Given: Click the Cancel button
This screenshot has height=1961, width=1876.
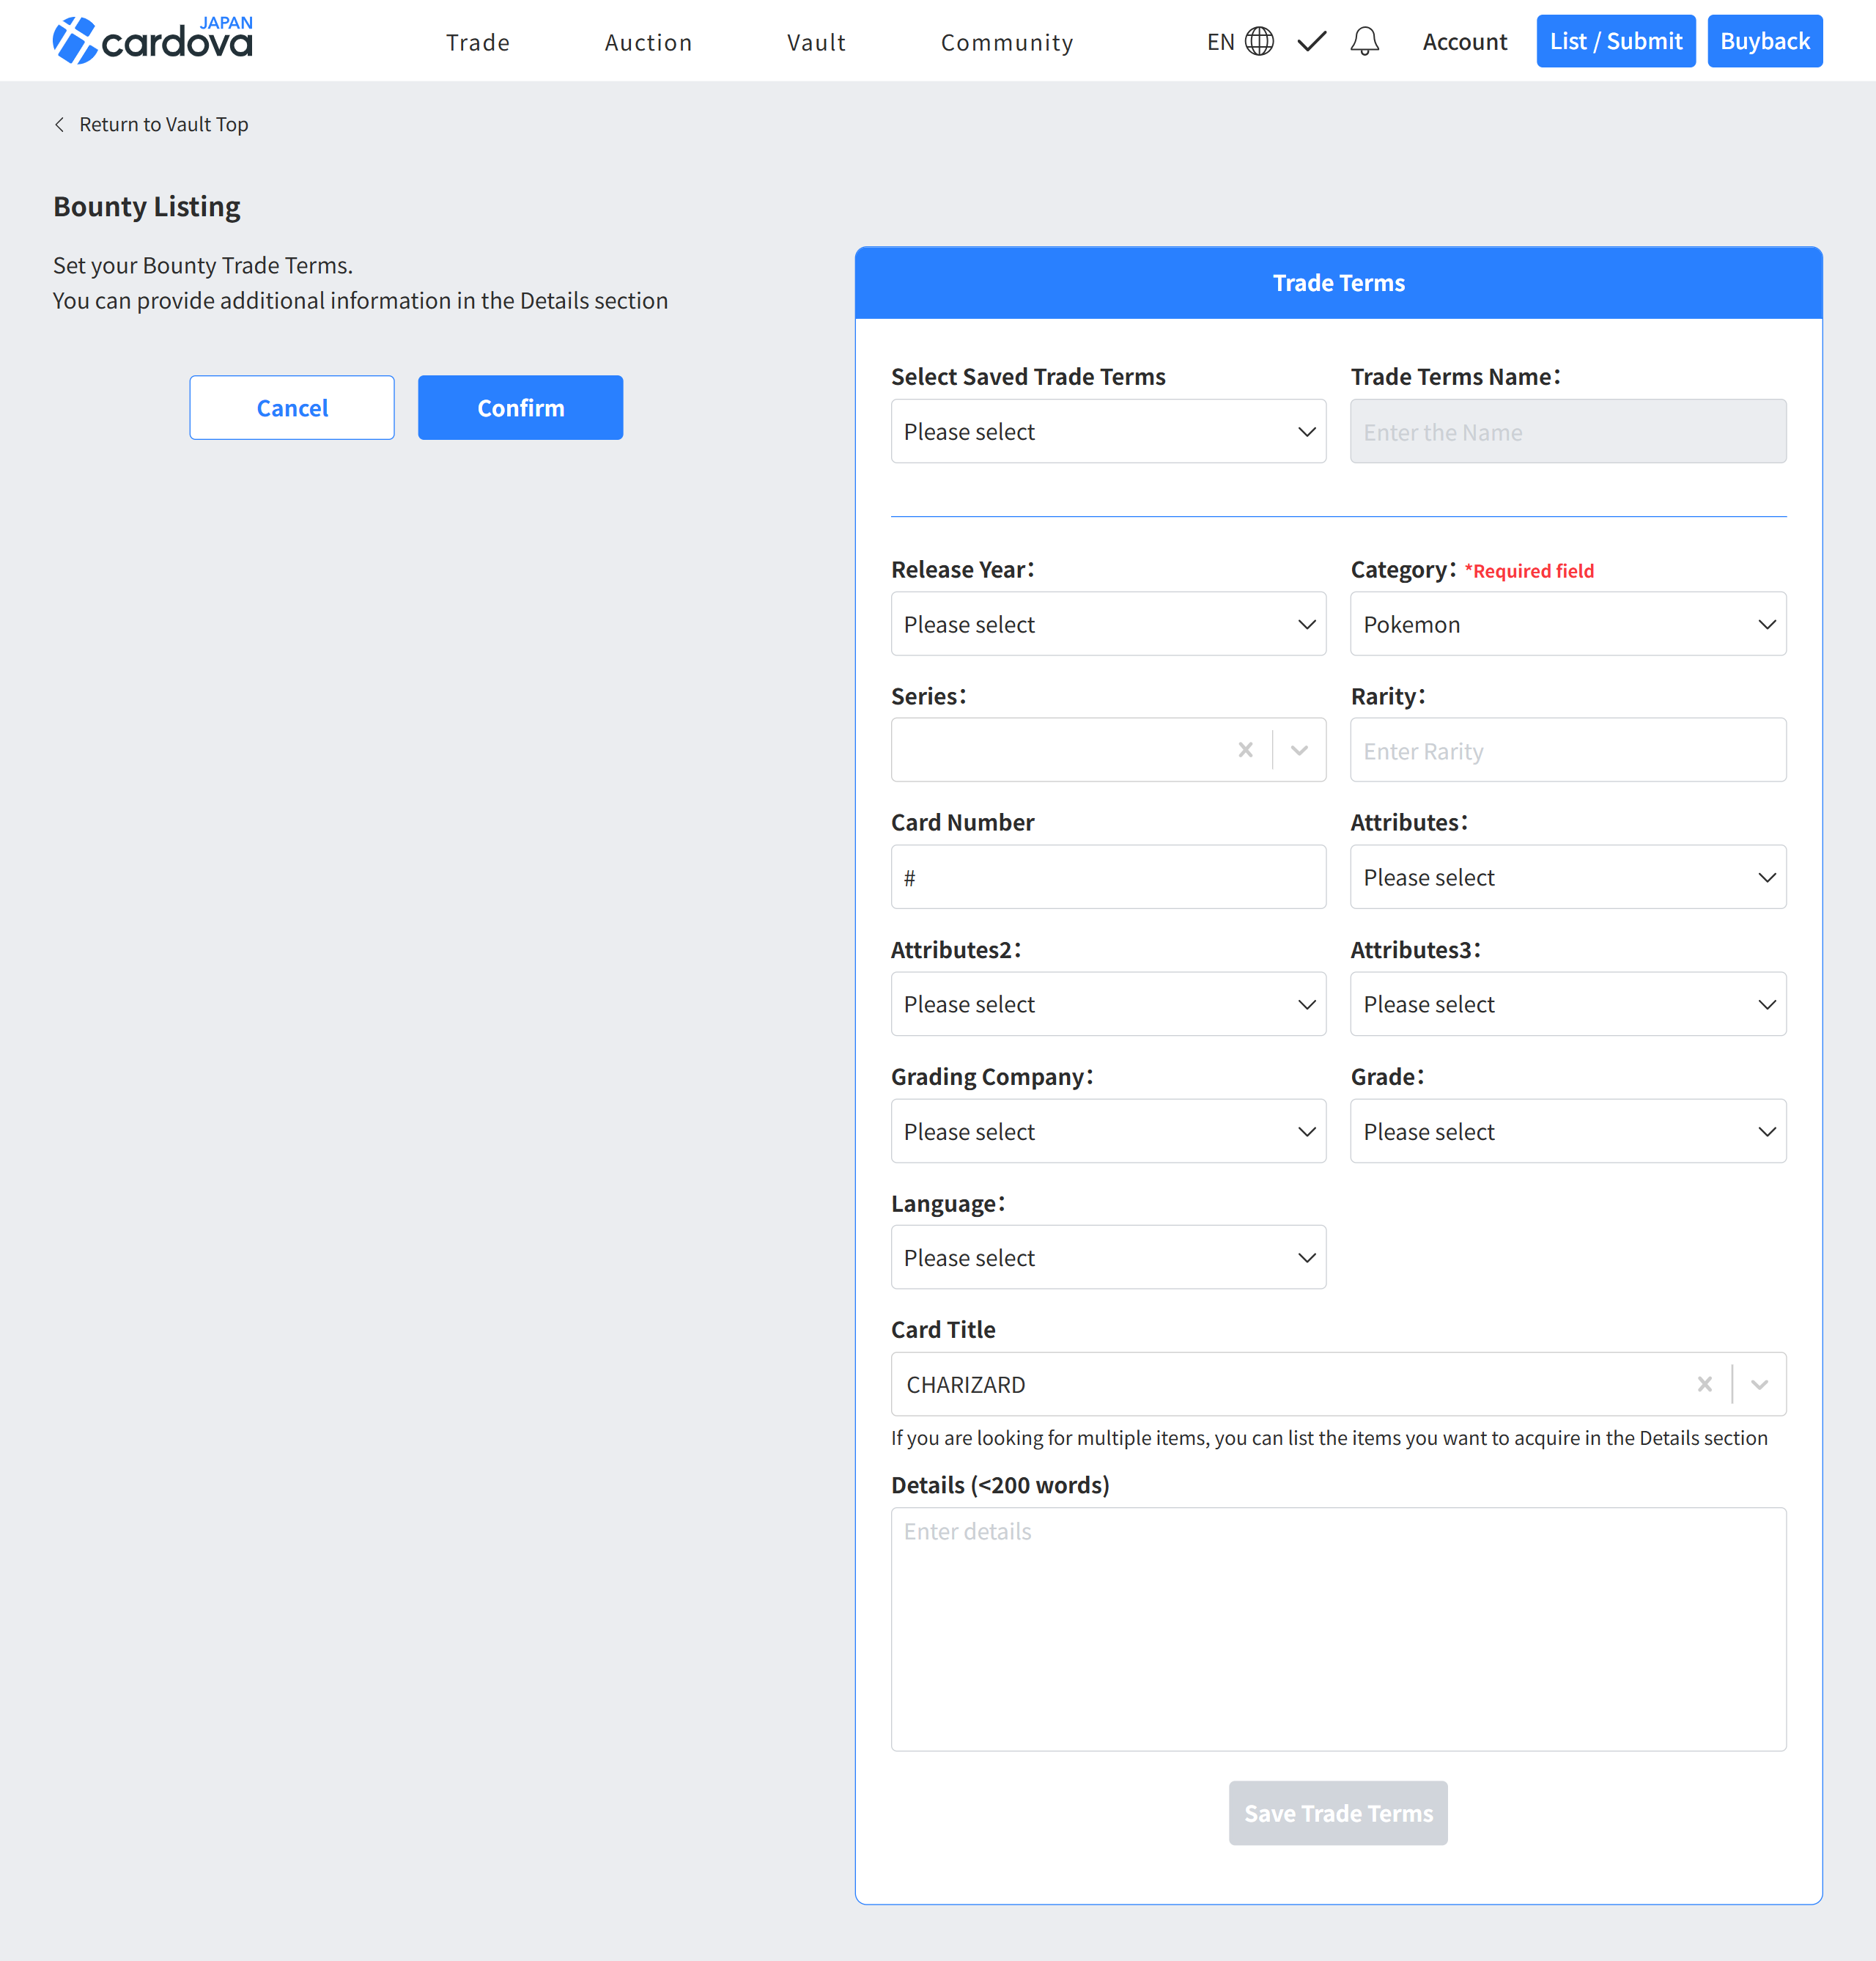Looking at the screenshot, I should click(292, 408).
